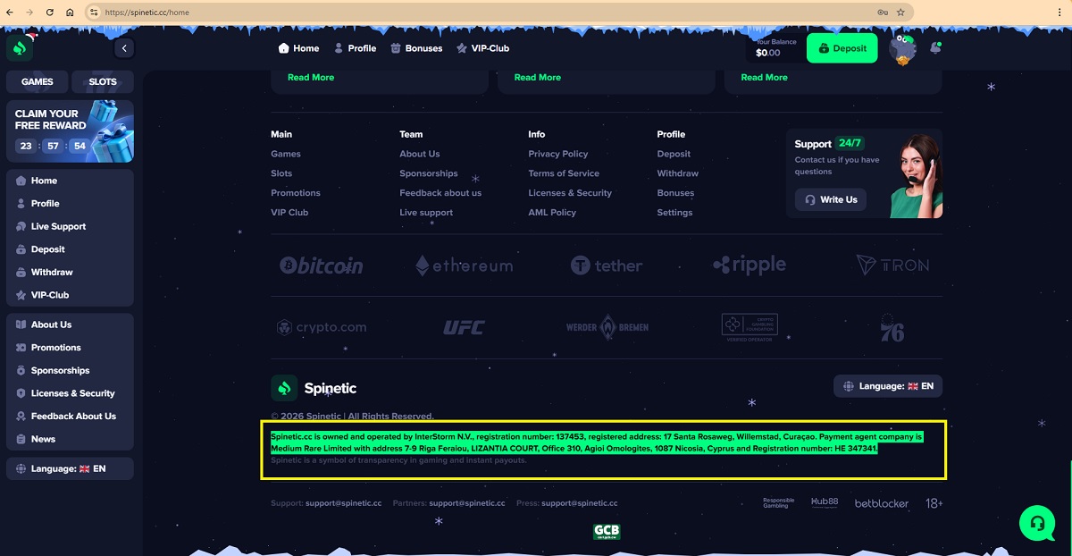
Task: Collapse the sidebar with the arrow button
Action: pyautogui.click(x=124, y=48)
